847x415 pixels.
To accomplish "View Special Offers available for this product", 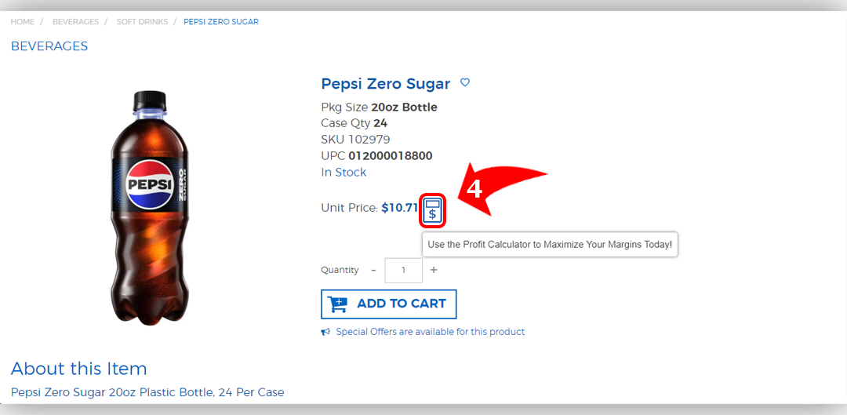I will (x=430, y=332).
